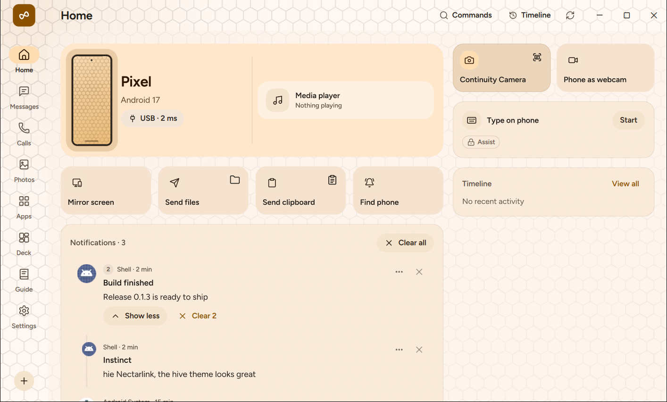Ring the device with Find phone
The width and height of the screenshot is (667, 402).
click(398, 191)
